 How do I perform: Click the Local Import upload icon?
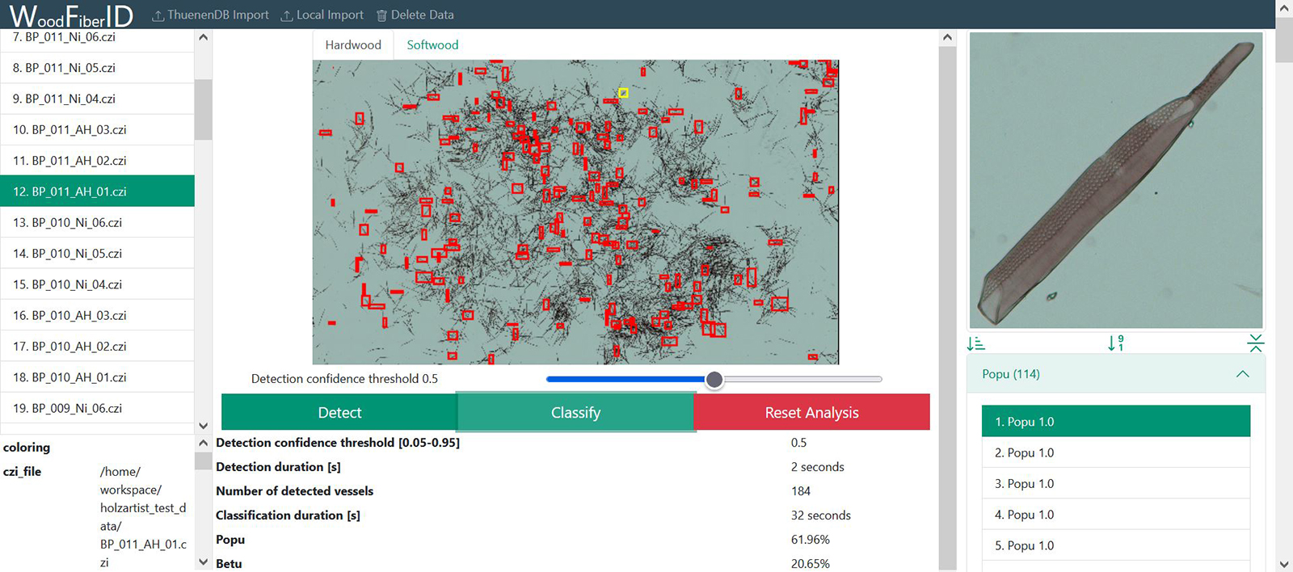tap(286, 15)
